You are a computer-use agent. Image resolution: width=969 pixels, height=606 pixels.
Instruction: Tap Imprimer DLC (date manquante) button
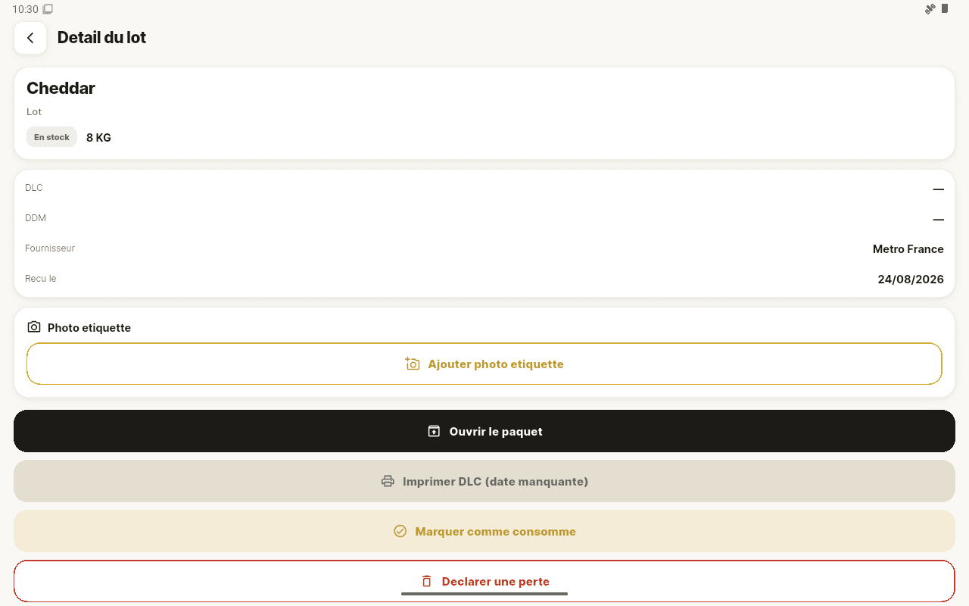[x=484, y=481]
